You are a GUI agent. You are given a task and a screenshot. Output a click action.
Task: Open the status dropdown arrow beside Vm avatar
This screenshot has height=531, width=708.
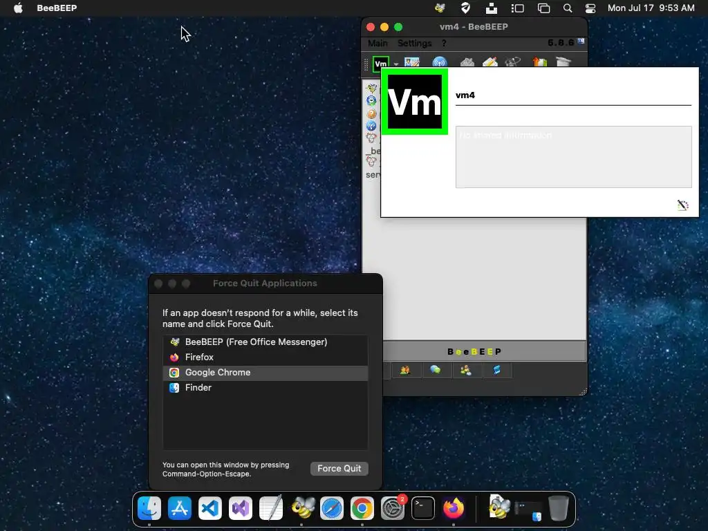click(396, 64)
